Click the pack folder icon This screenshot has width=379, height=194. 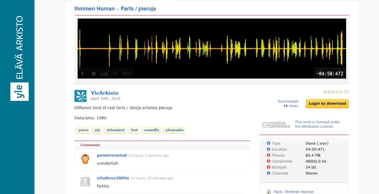pos(269,192)
